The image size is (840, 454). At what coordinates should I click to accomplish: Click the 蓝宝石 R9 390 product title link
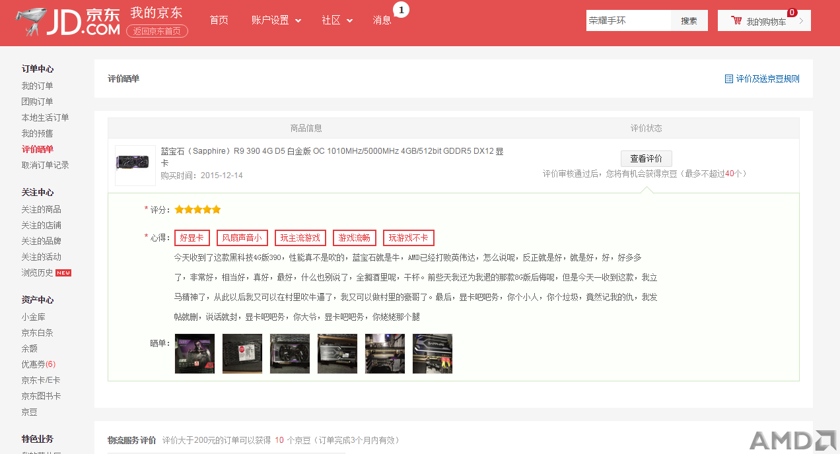click(332, 157)
